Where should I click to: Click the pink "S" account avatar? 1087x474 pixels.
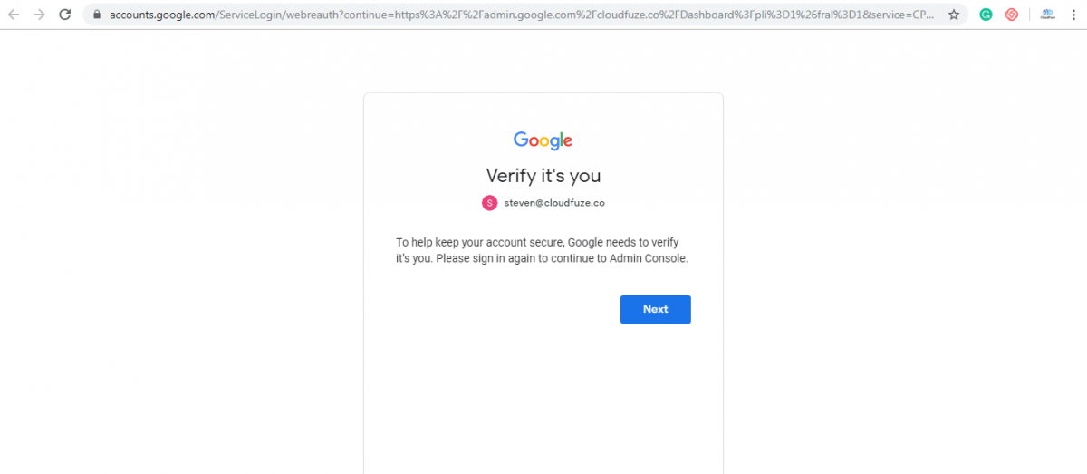point(490,203)
